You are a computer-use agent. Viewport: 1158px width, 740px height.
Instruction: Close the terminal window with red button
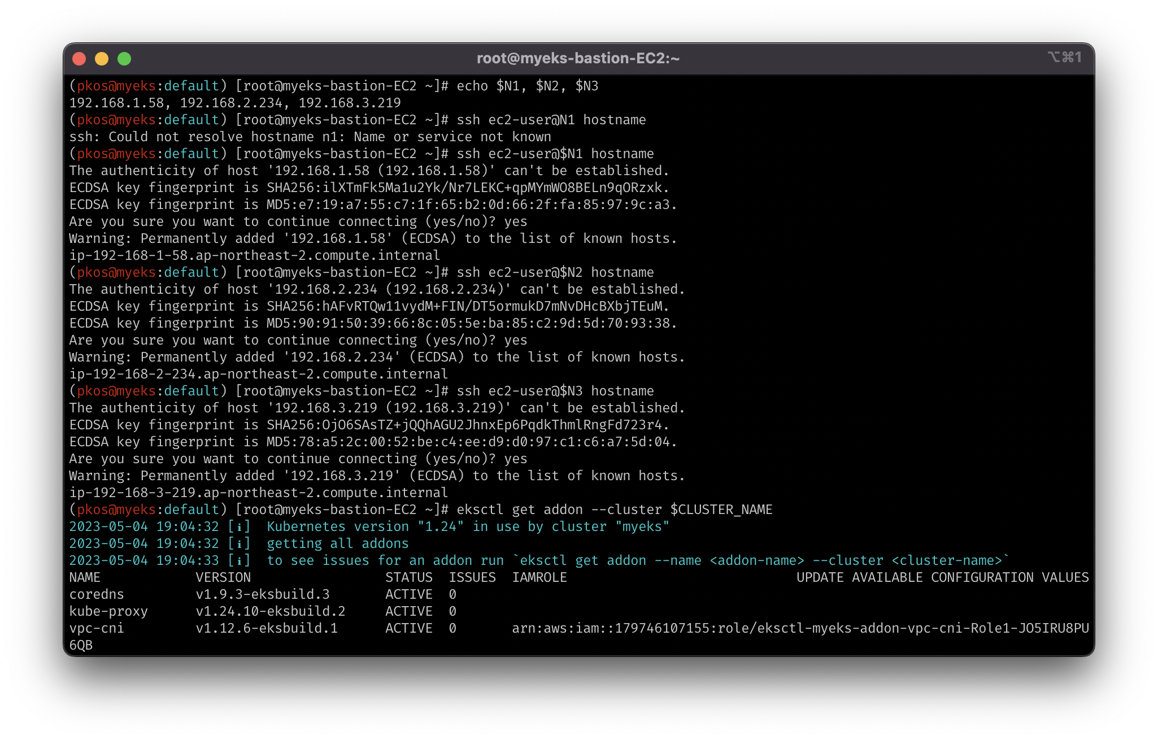click(79, 59)
